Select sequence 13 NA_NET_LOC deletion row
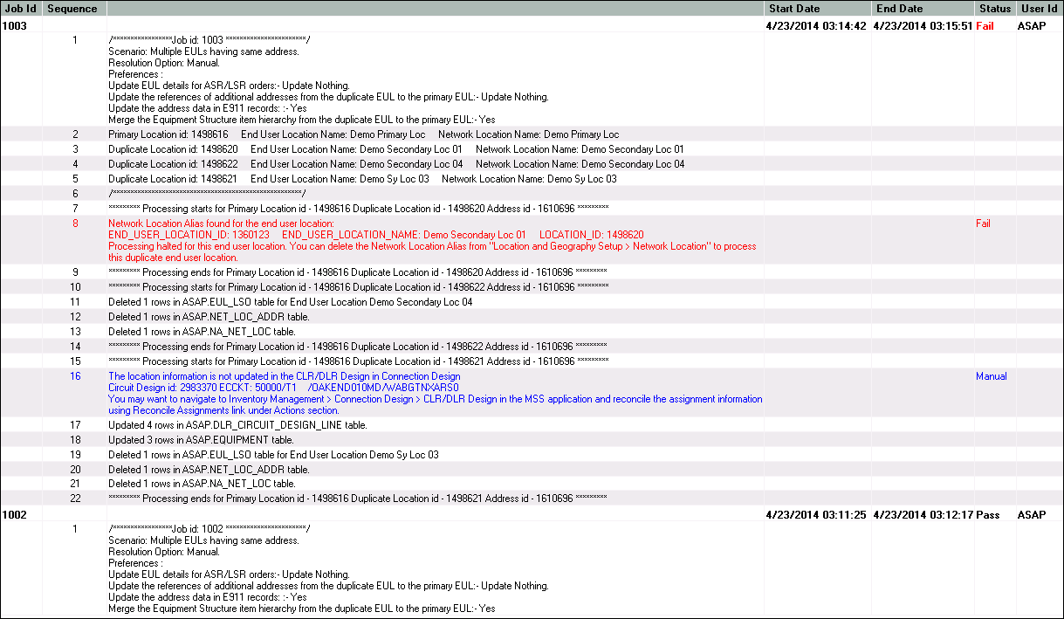Screen dimensions: 1064x619 click(532, 332)
